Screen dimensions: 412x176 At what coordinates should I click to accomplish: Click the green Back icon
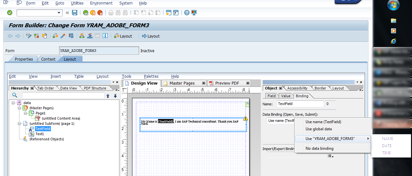(x=86, y=13)
